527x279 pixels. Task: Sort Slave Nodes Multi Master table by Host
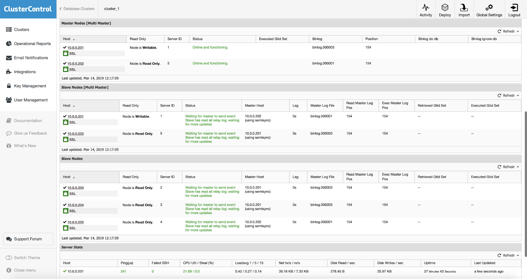pyautogui.click(x=90, y=105)
